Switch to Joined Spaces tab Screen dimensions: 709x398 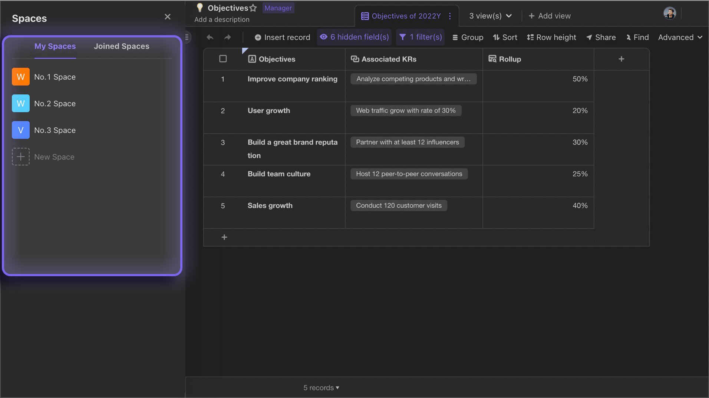click(x=122, y=46)
